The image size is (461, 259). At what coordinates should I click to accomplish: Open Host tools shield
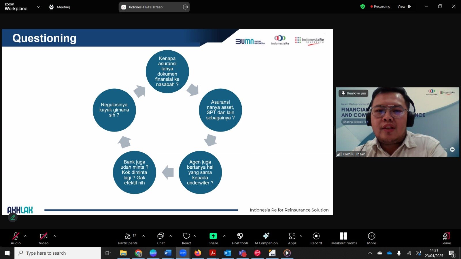(240, 239)
